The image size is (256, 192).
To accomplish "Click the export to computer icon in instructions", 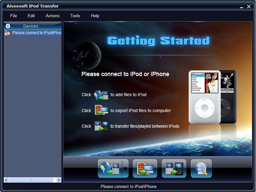I will [101, 111].
